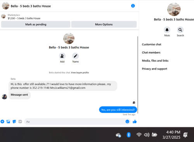Click the 'Bella' sender name above the message
Image resolution: width=194 pixels, height=142 pixels.
point(13,79)
